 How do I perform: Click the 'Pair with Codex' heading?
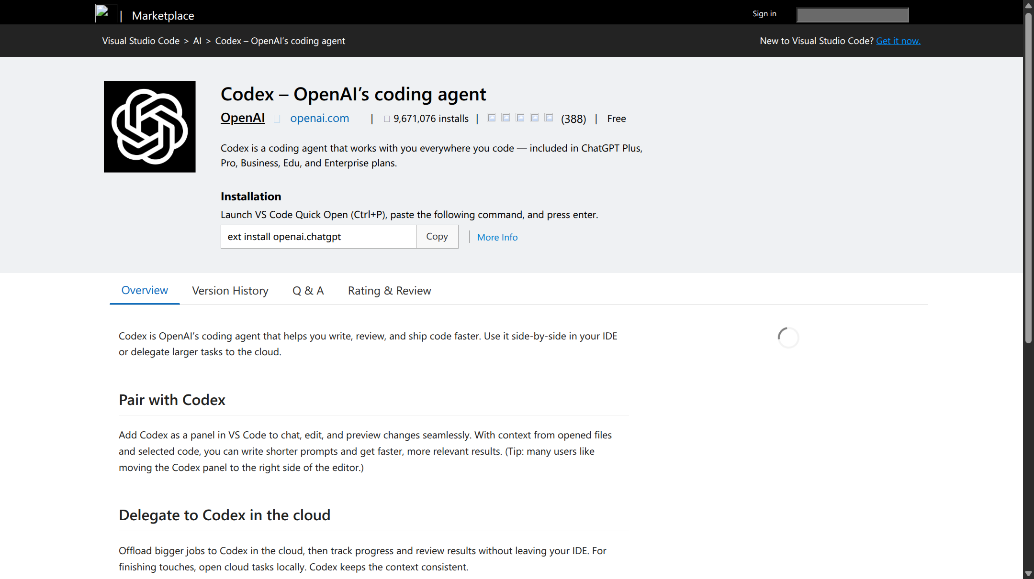click(172, 400)
